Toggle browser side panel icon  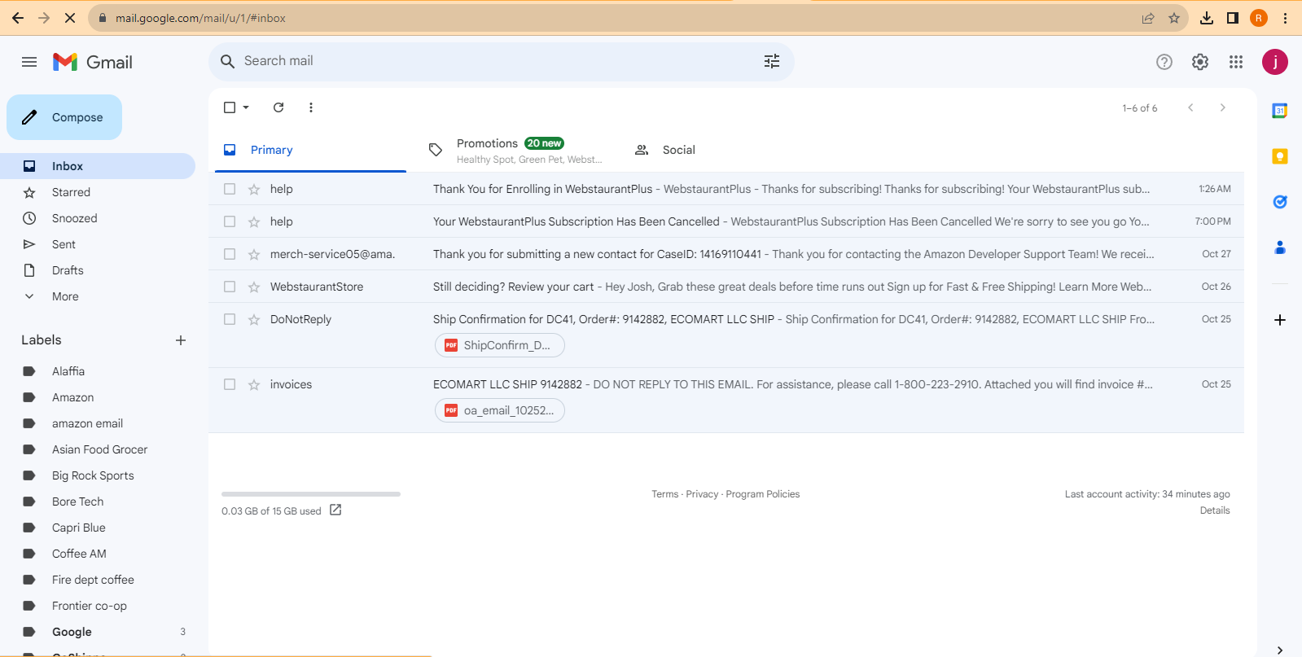[x=1233, y=18]
